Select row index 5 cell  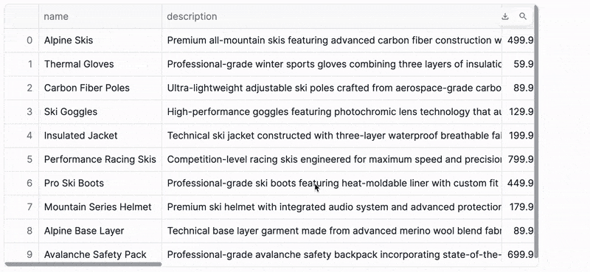pos(21,159)
